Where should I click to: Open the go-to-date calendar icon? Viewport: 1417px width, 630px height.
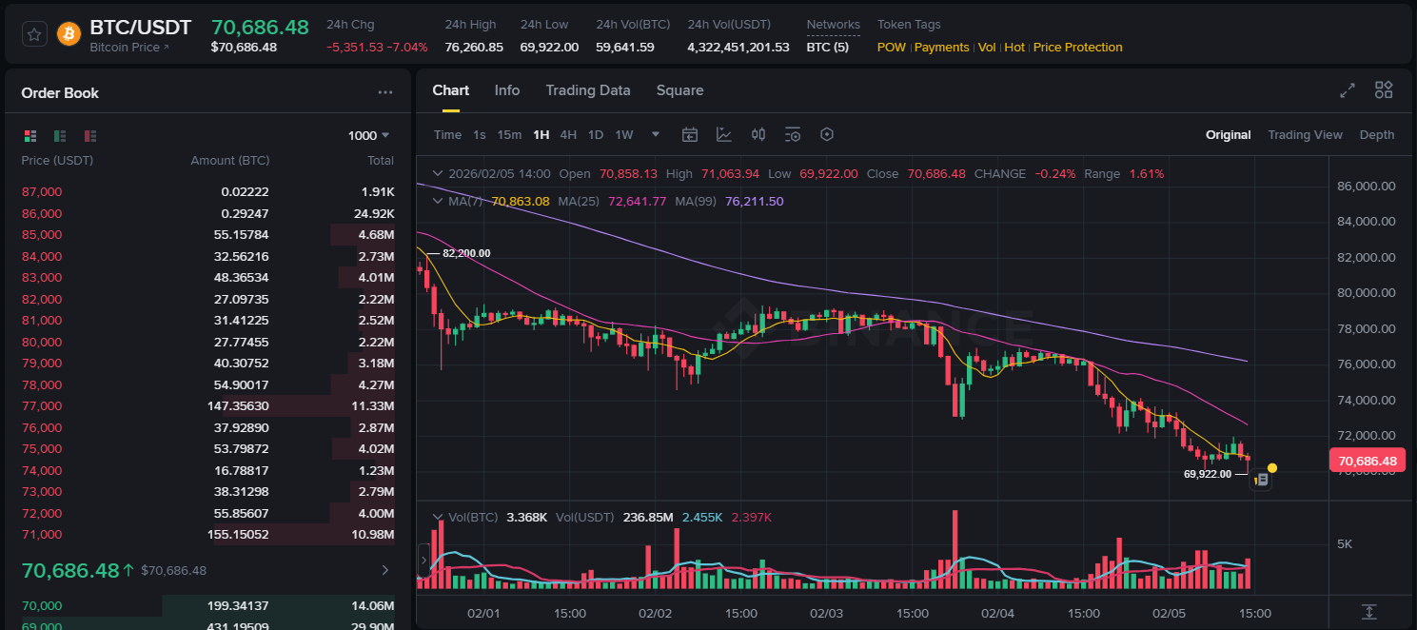(x=690, y=134)
